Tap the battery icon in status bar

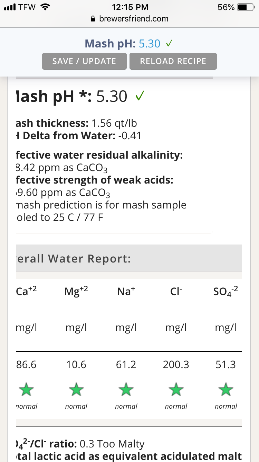[x=246, y=7]
